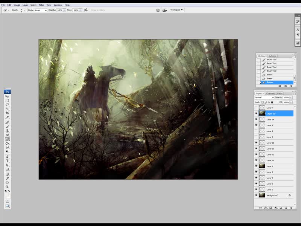
Task: Enable airbrush mode in options bar
Action: pyautogui.click(x=86, y=10)
